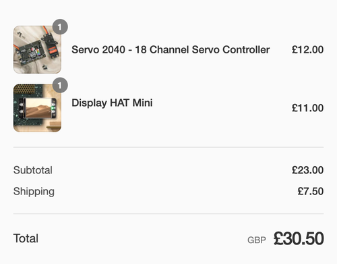Screen dimensions: 337x264
Task: Click the Subtotal label
Action: tap(33, 170)
